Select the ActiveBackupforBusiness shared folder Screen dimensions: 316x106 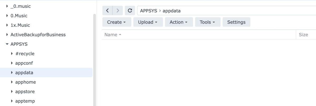pos(38,35)
